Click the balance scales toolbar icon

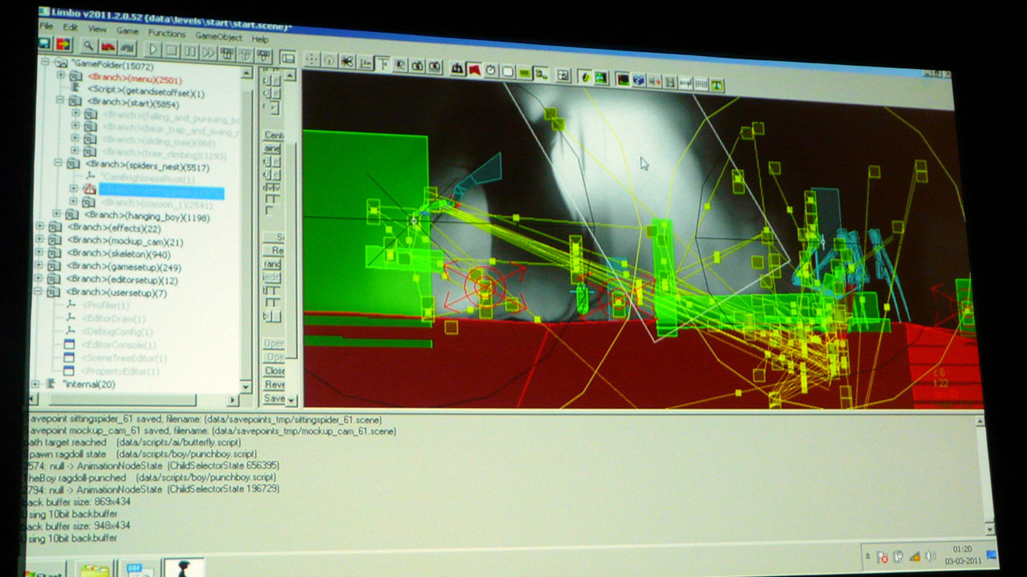[x=457, y=68]
